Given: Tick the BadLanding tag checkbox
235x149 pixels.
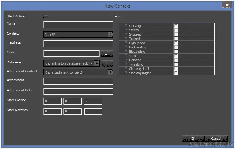Looking at the screenshot, I should 176,47.
